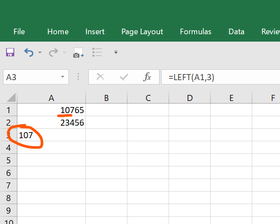Click cell A2 containing 23456
This screenshot has height=224, width=280.
(x=52, y=123)
